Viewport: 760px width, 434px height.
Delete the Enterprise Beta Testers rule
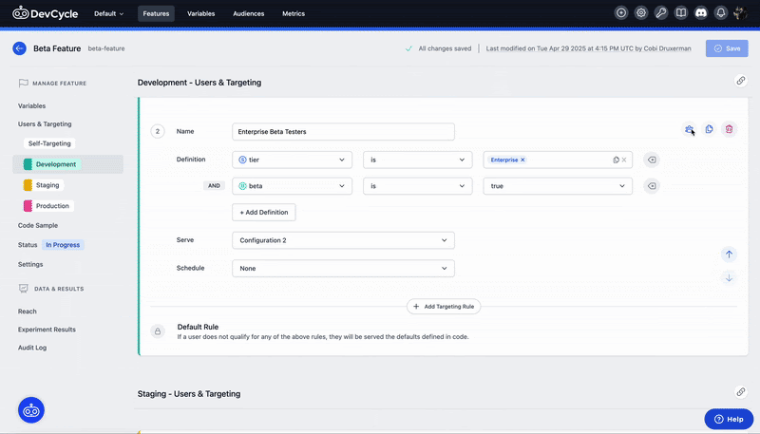729,129
